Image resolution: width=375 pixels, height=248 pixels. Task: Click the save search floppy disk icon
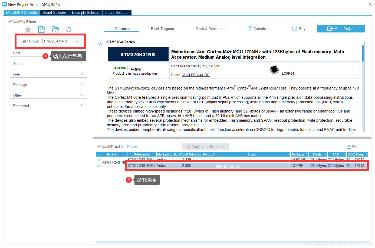pos(41,29)
